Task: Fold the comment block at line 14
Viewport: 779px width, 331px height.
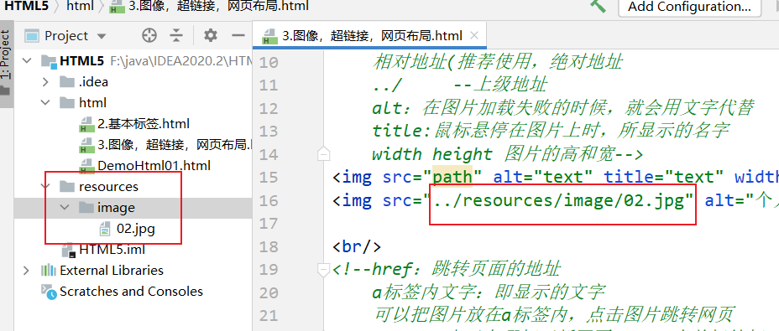Action: [x=323, y=155]
